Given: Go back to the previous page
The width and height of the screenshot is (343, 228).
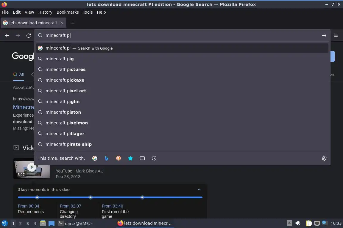Looking at the screenshot, I should point(7,35).
